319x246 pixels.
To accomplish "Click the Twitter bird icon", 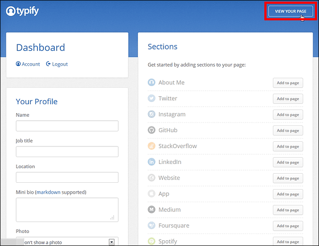I will tap(152, 98).
